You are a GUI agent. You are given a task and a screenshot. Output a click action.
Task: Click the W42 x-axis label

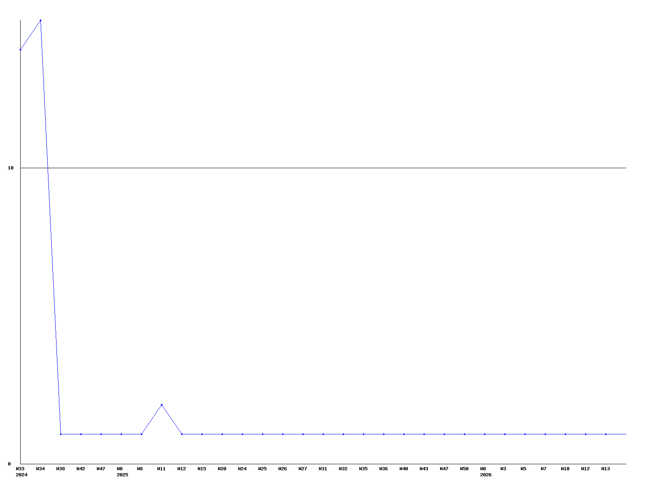point(81,469)
